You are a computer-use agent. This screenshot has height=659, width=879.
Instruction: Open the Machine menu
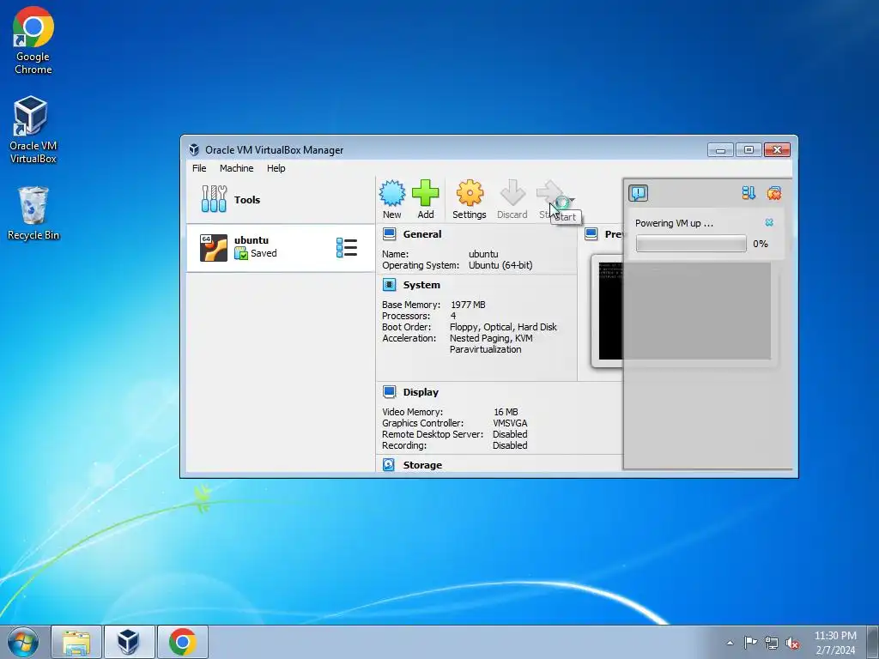click(x=237, y=168)
